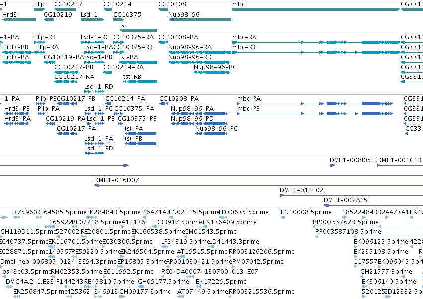
Task: Click transcript Nup98-96-RA
Action: coord(190,47)
